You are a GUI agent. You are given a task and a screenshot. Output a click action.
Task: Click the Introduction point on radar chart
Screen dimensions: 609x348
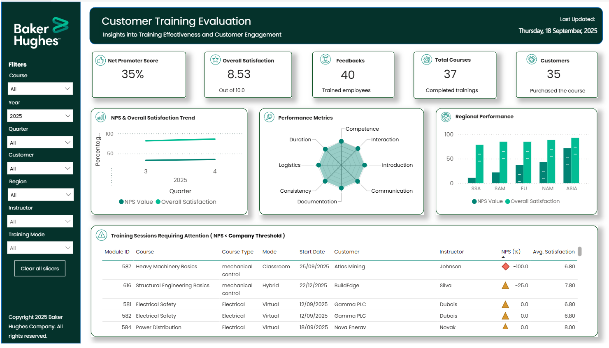click(365, 165)
